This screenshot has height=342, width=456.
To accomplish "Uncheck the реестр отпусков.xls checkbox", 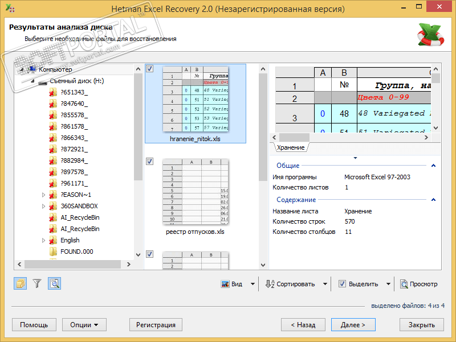I will tap(149, 162).
